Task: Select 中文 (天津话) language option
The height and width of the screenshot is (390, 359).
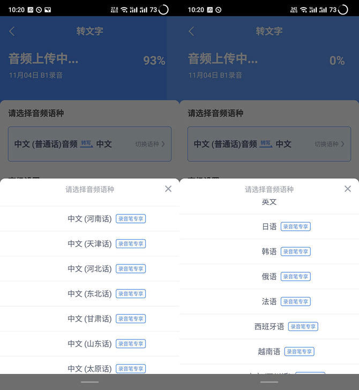Action: (90, 244)
